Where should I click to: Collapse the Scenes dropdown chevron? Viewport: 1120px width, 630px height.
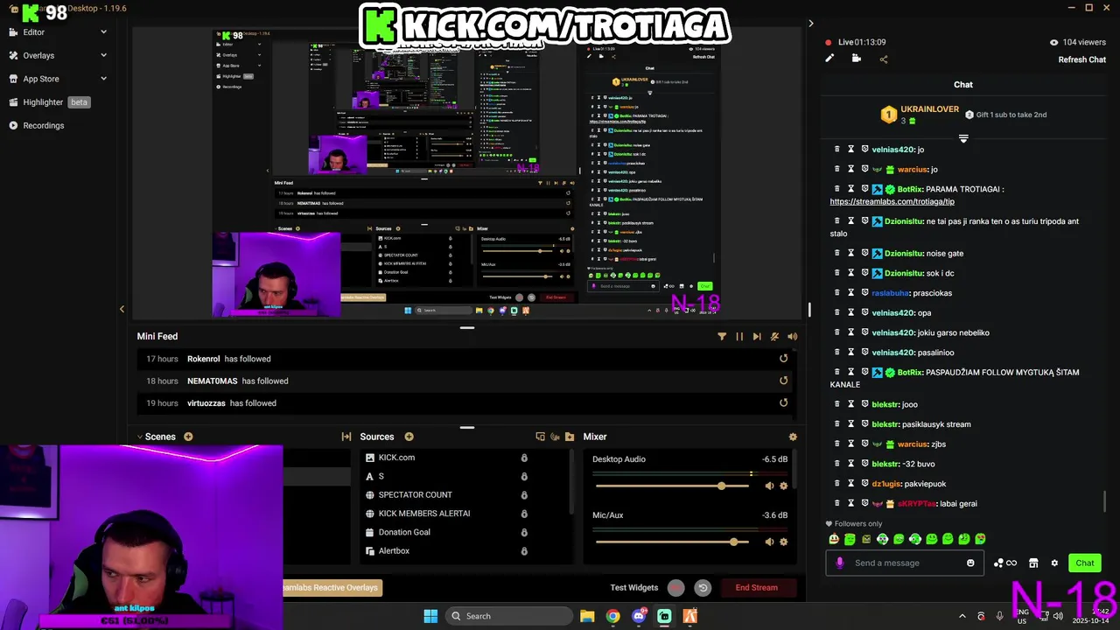139,437
